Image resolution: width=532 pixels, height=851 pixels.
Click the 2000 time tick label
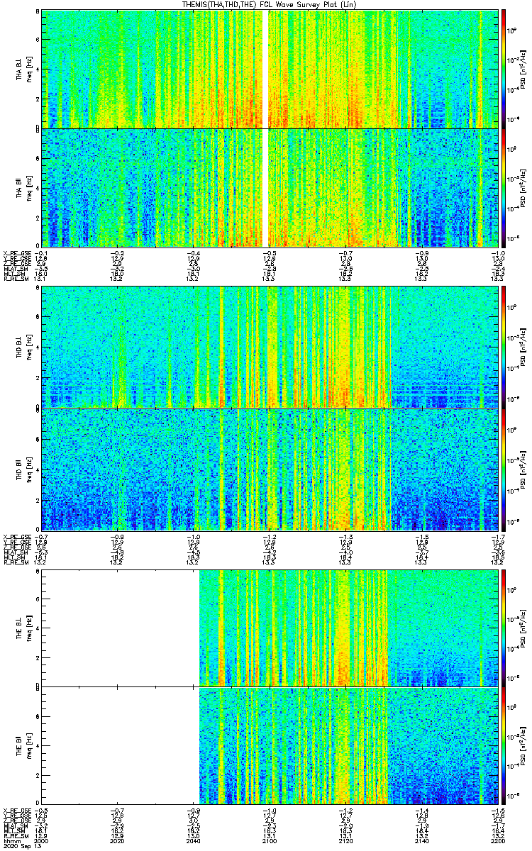tap(42, 842)
